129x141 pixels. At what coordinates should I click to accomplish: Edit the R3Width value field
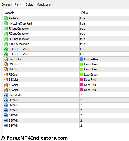[104, 110]
